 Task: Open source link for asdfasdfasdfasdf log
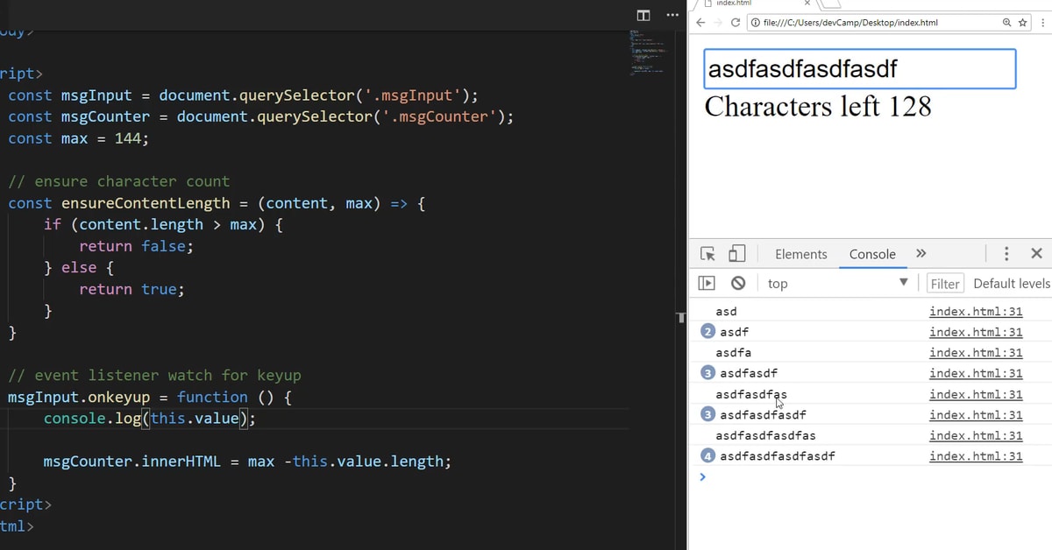[x=976, y=455]
